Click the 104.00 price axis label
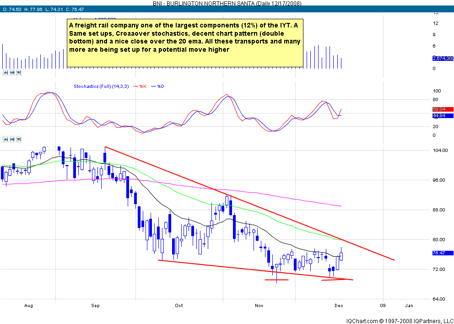 [x=440, y=150]
